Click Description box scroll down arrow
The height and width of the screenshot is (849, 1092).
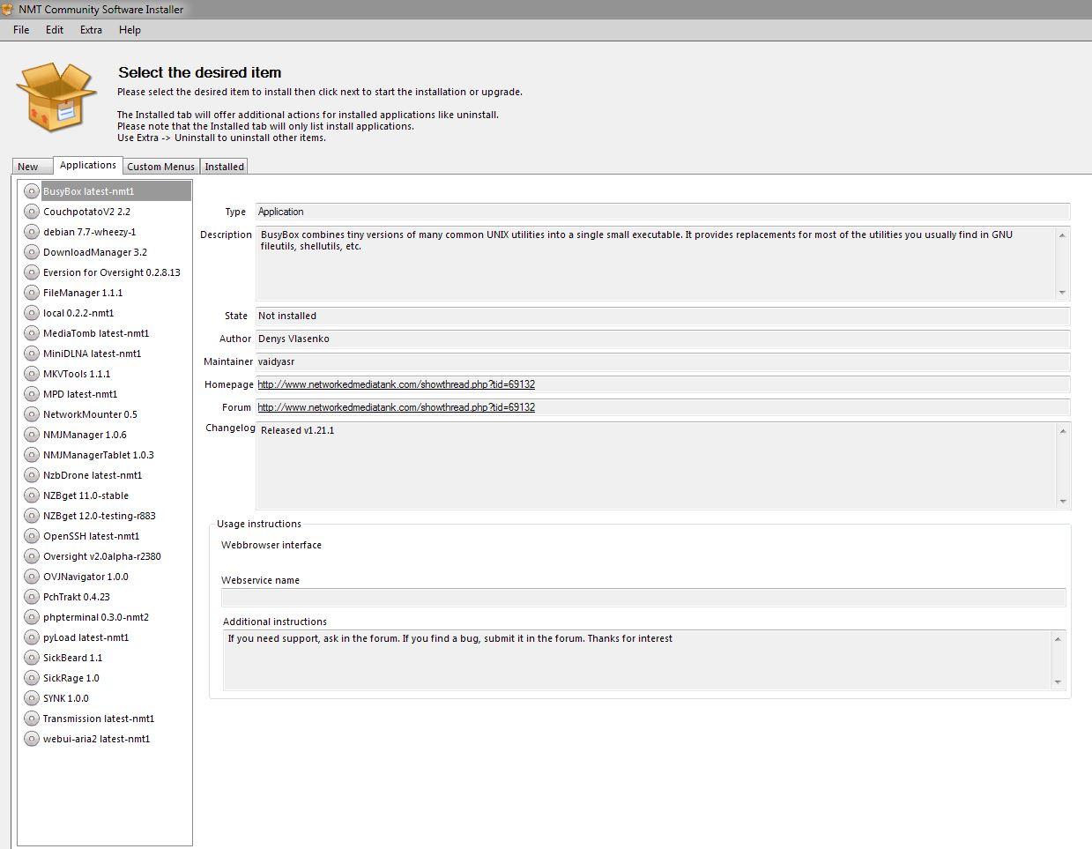coord(1062,292)
